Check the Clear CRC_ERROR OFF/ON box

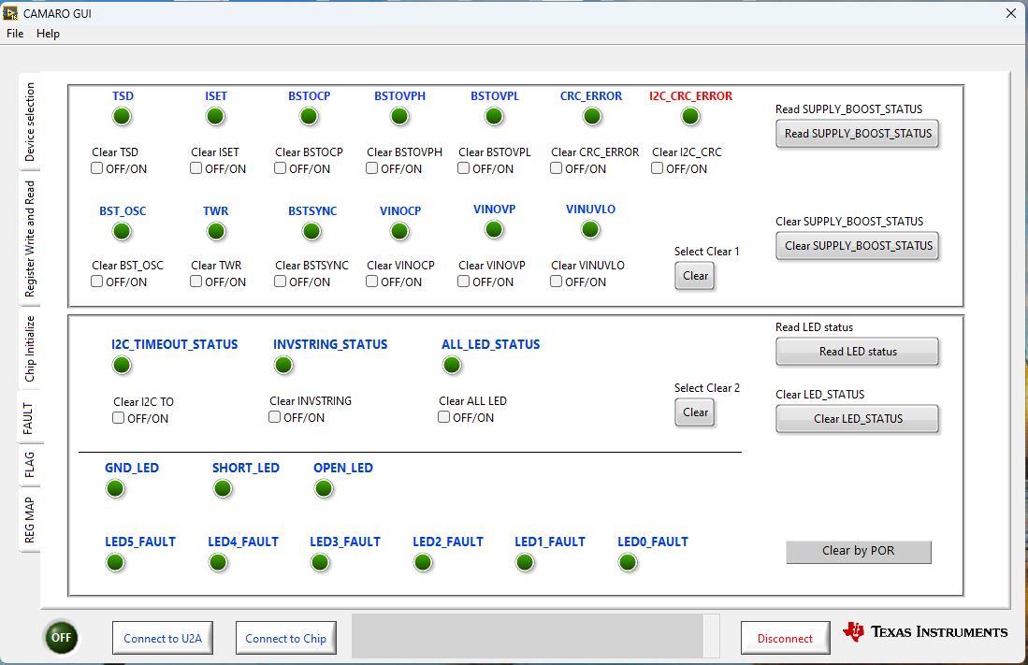coord(556,167)
